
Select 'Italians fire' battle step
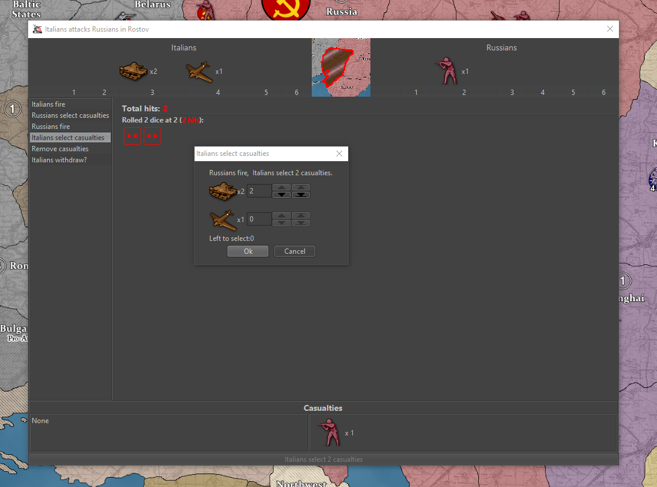click(49, 104)
